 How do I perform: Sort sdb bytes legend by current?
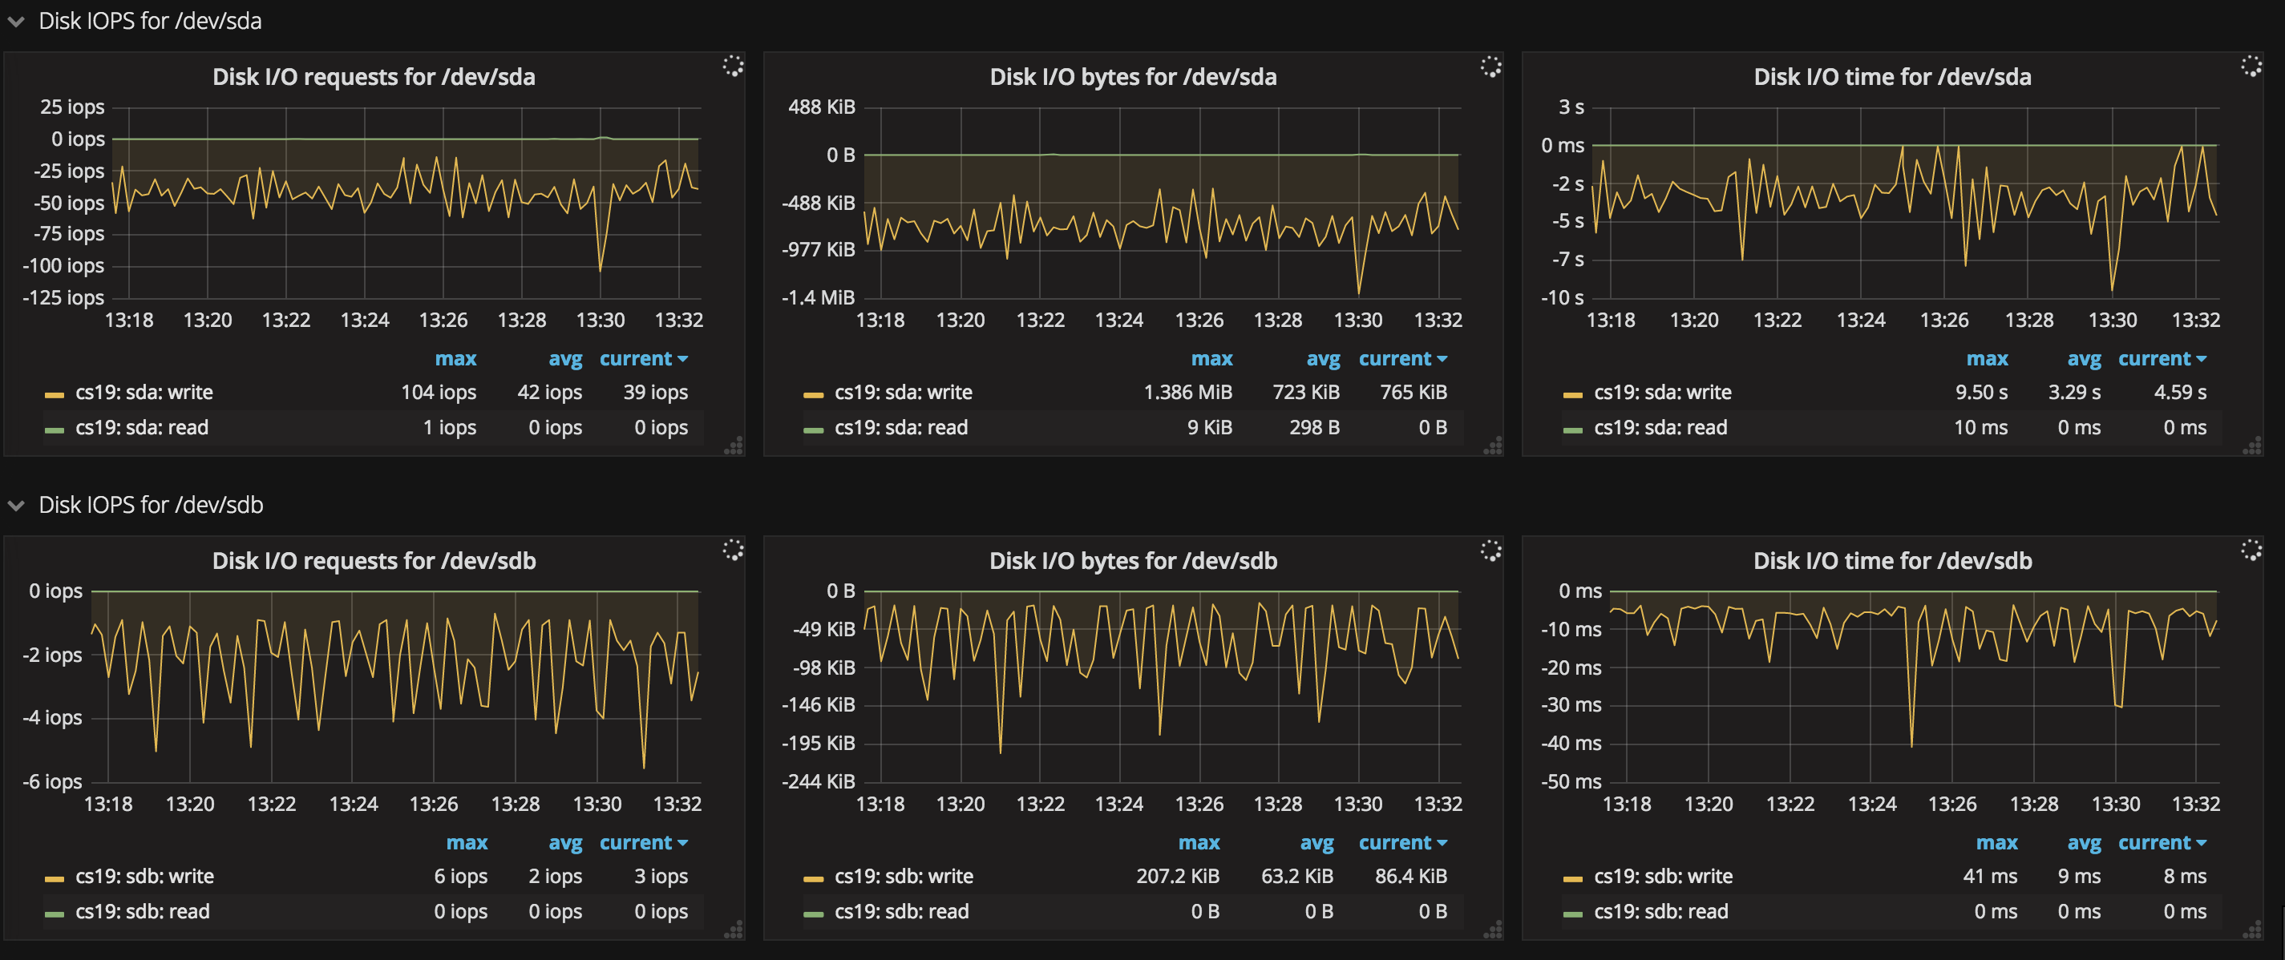1402,843
